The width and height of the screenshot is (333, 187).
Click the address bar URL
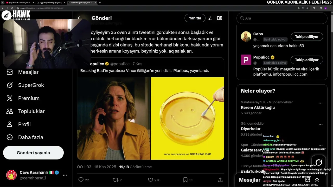[42, 8]
